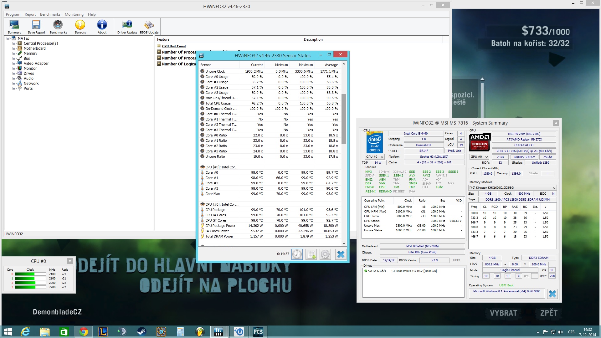The image size is (601, 338).
Task: Click the Current column header in Sensor Status
Action: [x=252, y=65]
